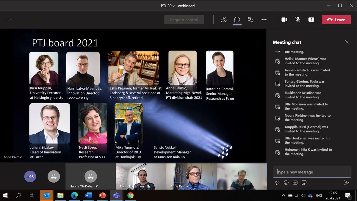Switch to PowerPoint in the taskbar
The width and height of the screenshot is (357, 201).
(x=102, y=195)
